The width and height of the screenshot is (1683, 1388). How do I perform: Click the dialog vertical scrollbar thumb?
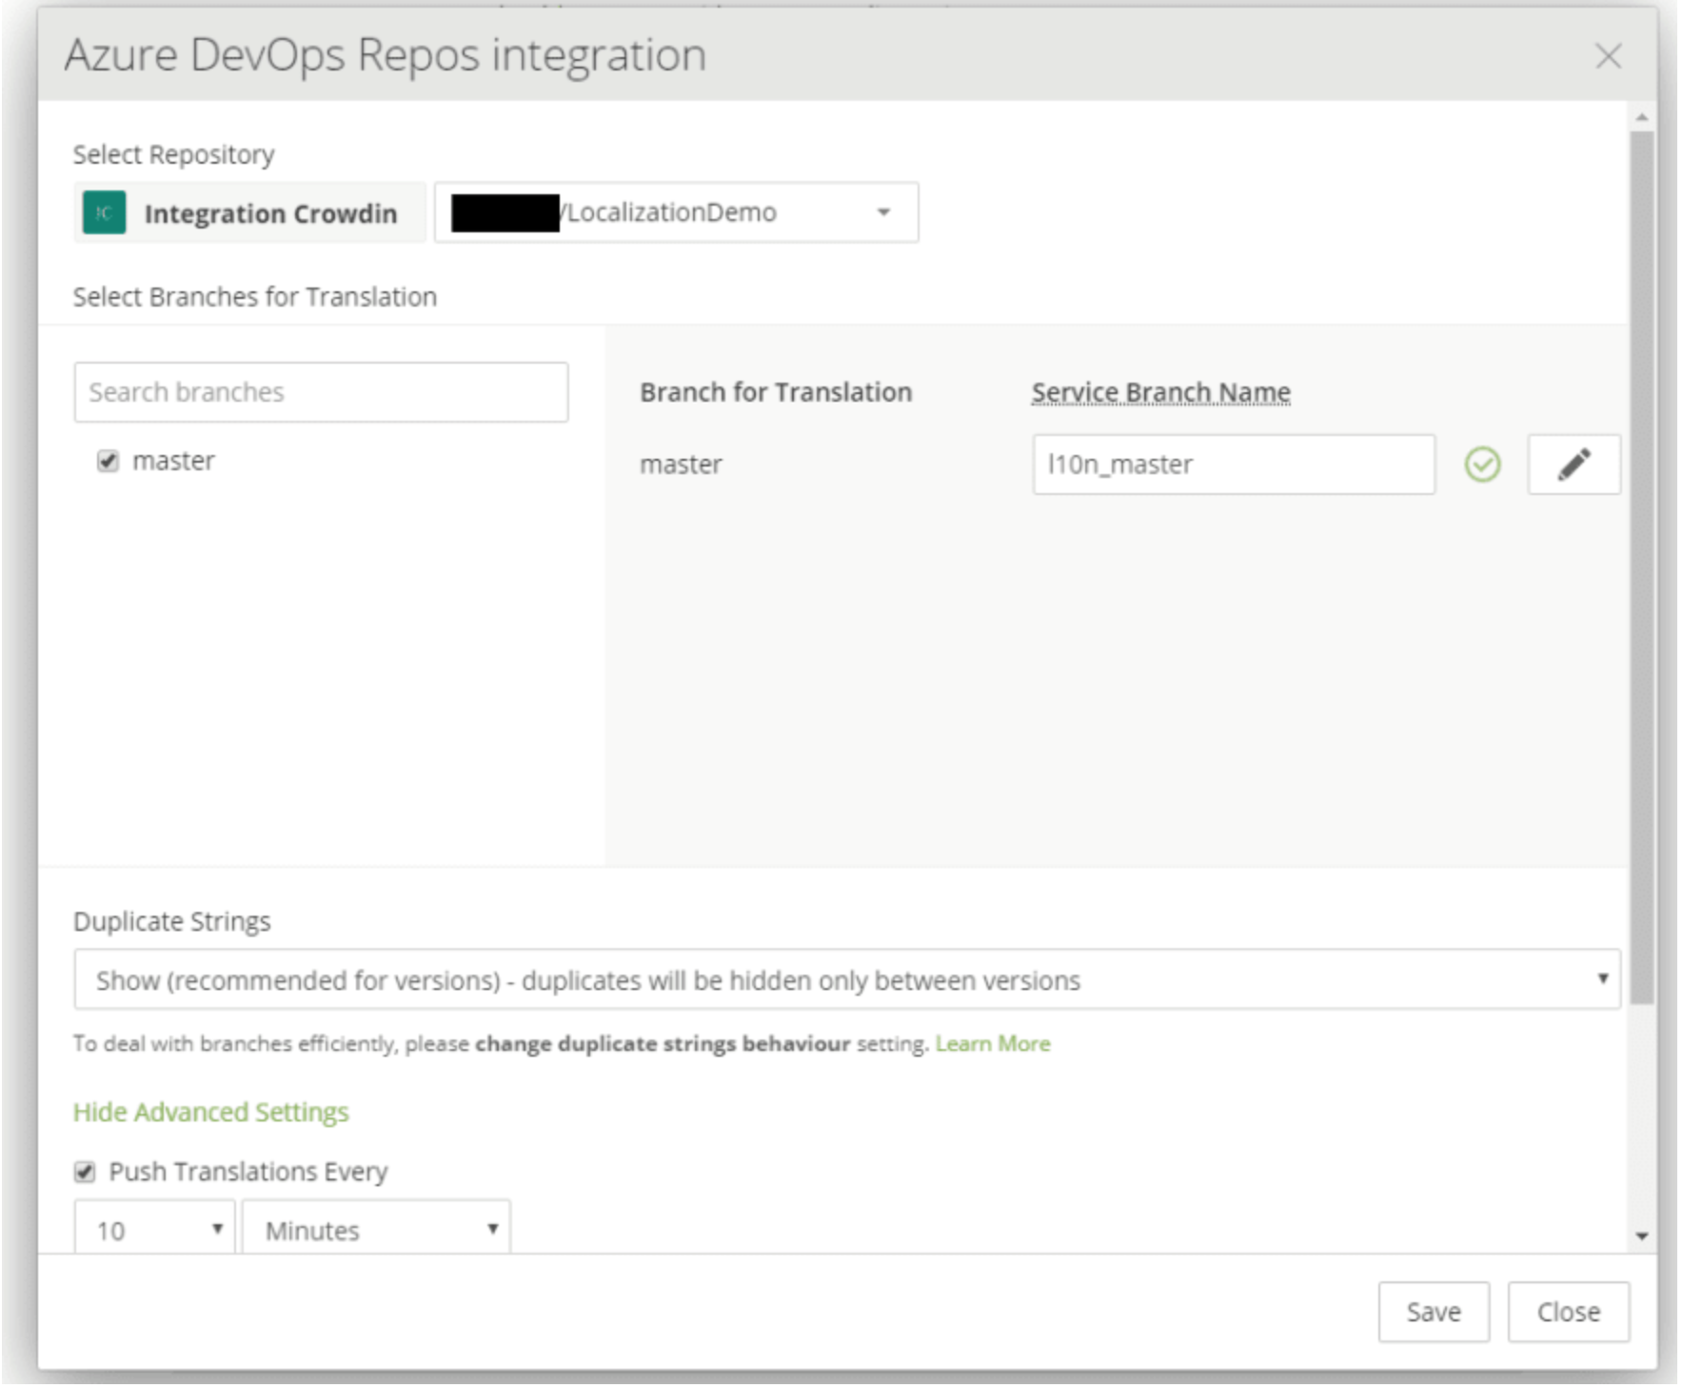1641,567
